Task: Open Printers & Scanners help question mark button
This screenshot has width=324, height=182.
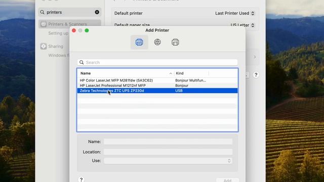Action: [x=256, y=75]
